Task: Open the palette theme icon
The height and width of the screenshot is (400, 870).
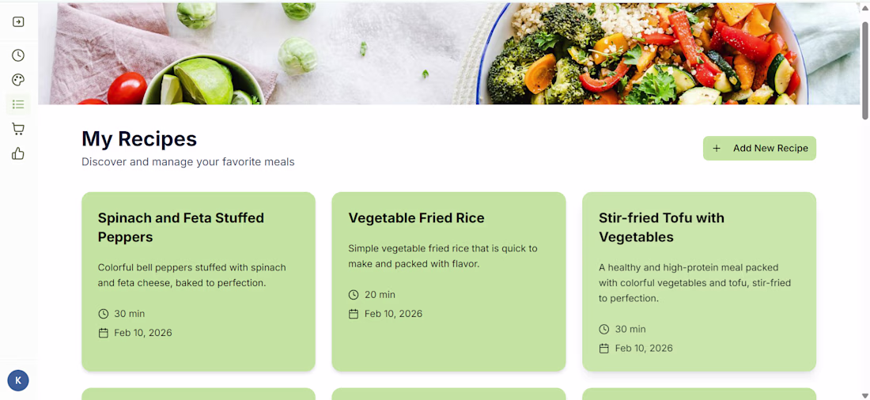Action: (18, 80)
